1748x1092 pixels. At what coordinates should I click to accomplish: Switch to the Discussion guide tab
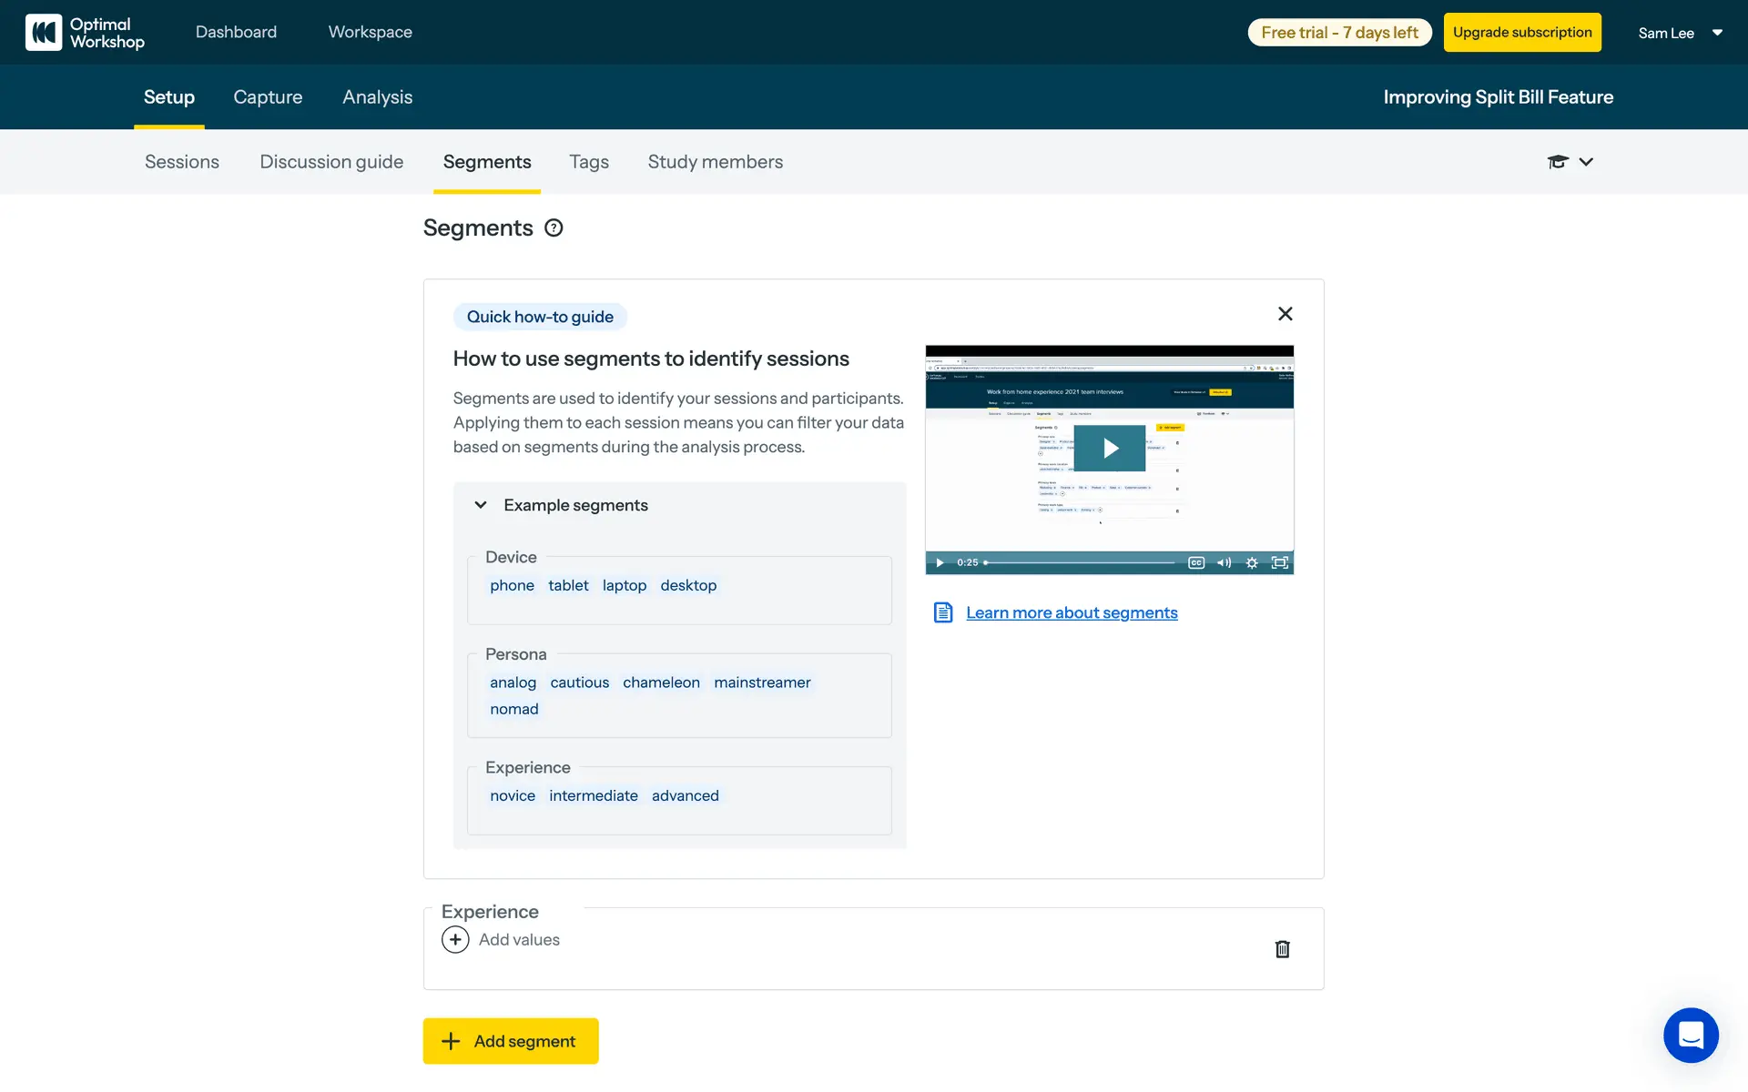[331, 162]
